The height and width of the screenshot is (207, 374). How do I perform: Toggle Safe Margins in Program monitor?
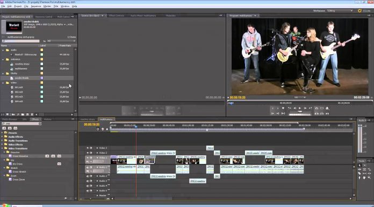click(x=322, y=108)
